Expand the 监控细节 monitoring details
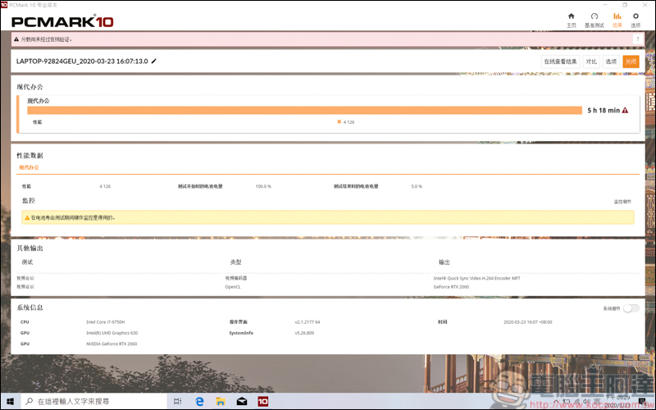This screenshot has height=410, width=656. (x=622, y=202)
